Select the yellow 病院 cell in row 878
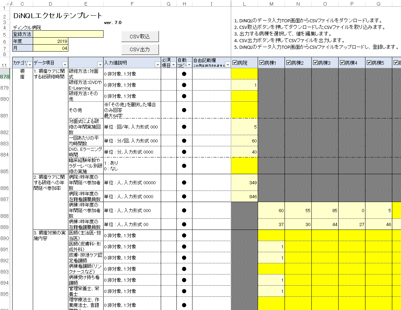 pyautogui.click(x=244, y=74)
